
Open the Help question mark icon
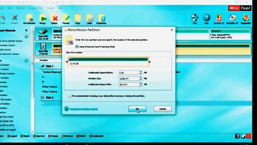(206, 18)
